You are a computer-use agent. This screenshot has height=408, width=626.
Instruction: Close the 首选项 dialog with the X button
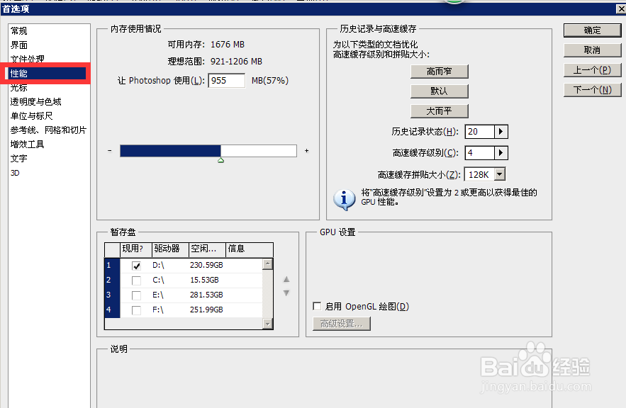[x=621, y=8]
